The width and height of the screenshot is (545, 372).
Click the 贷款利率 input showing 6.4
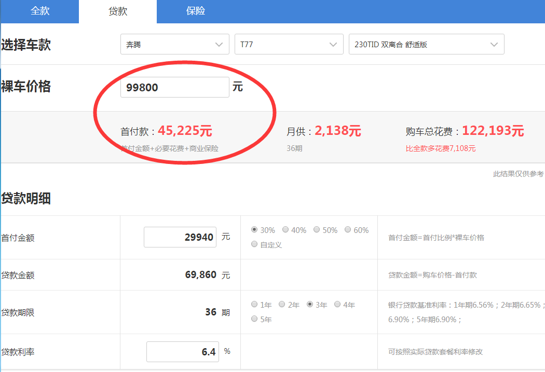pyautogui.click(x=183, y=352)
